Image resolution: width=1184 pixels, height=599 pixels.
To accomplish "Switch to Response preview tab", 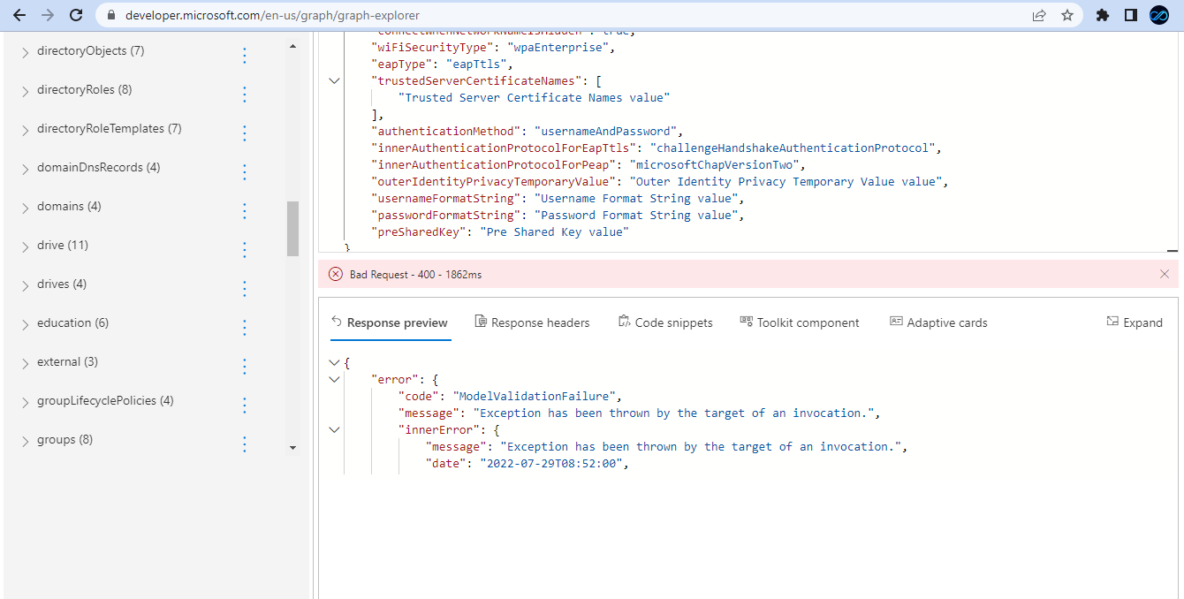I will [x=390, y=322].
